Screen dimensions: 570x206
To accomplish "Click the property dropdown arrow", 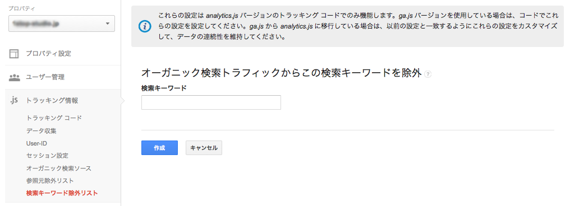I will (107, 24).
